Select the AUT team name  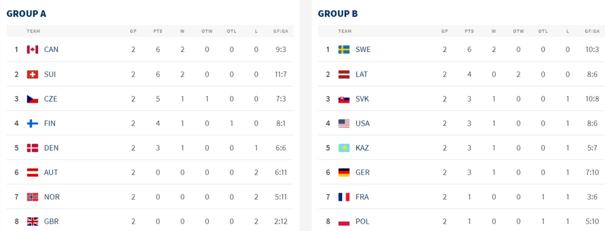tap(51, 173)
